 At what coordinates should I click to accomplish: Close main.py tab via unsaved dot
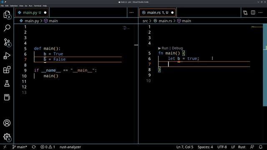pyautogui.click(x=45, y=12)
